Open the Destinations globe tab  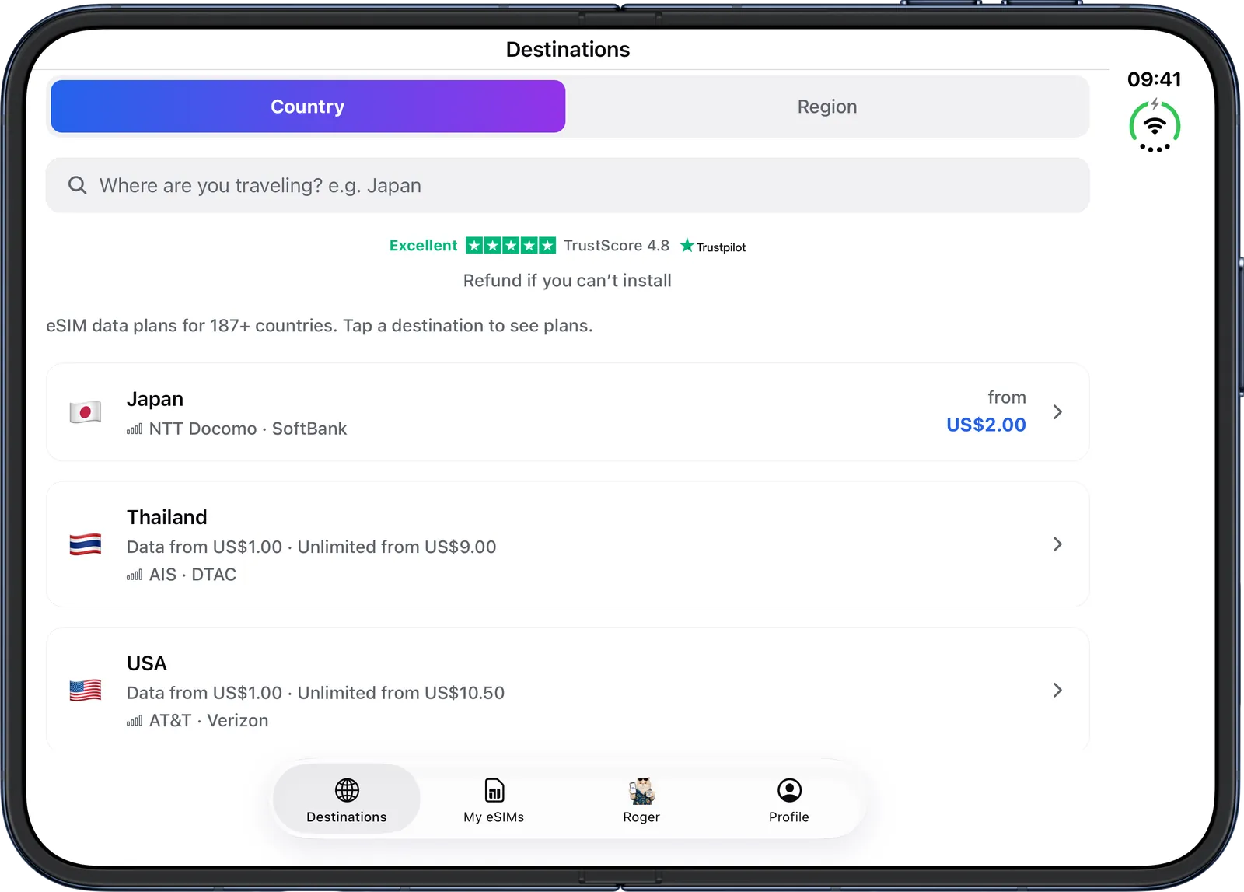347,799
